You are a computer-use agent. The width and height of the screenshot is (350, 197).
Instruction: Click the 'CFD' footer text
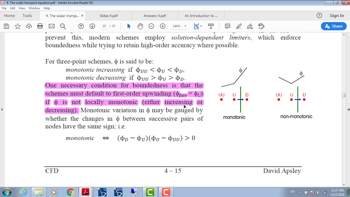[52, 171]
